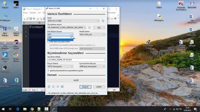Open OBS Studio desktop shortcut
The width and height of the screenshot is (200, 112).
coord(5,69)
